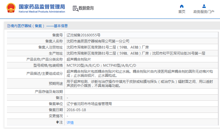Click the 首页 home icon
The image size is (220, 129).
[x=182, y=6]
